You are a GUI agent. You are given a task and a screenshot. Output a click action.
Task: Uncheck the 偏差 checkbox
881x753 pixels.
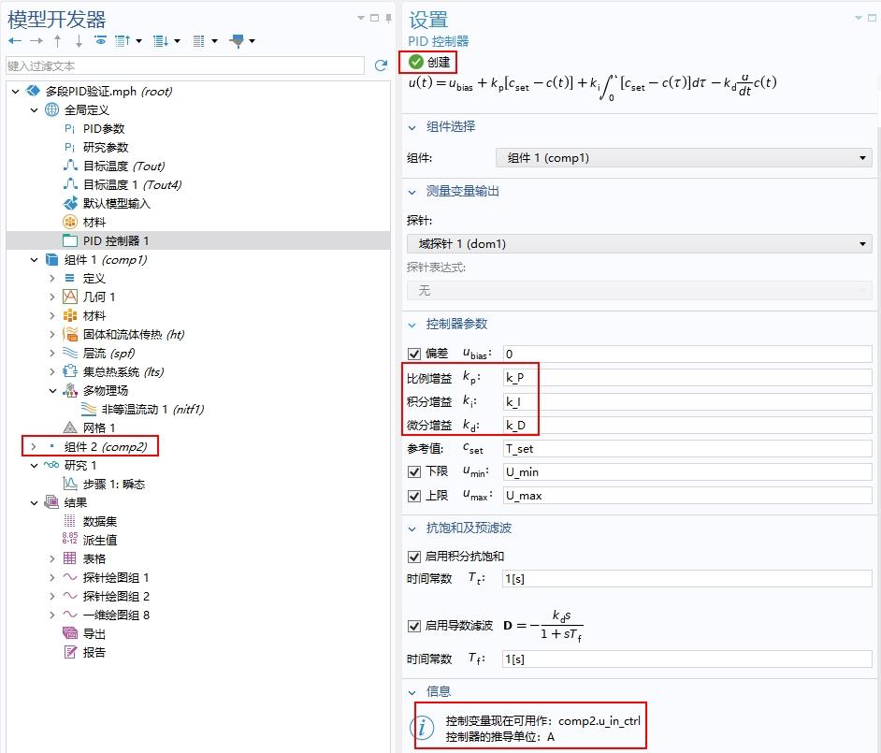pyautogui.click(x=413, y=354)
